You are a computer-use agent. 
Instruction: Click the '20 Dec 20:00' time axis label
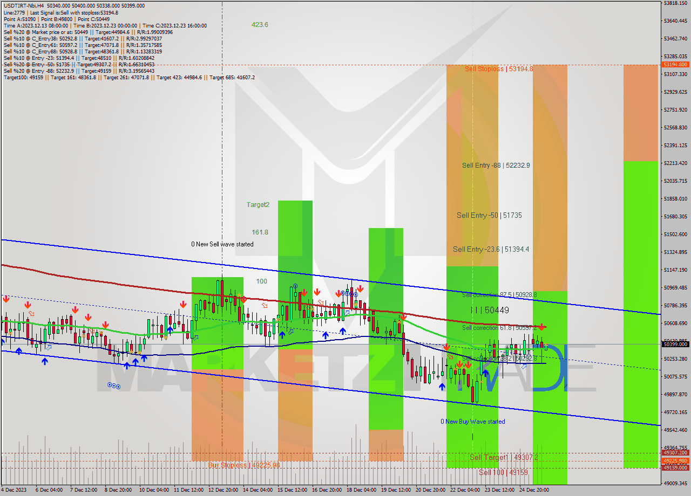pyautogui.click(x=430, y=490)
